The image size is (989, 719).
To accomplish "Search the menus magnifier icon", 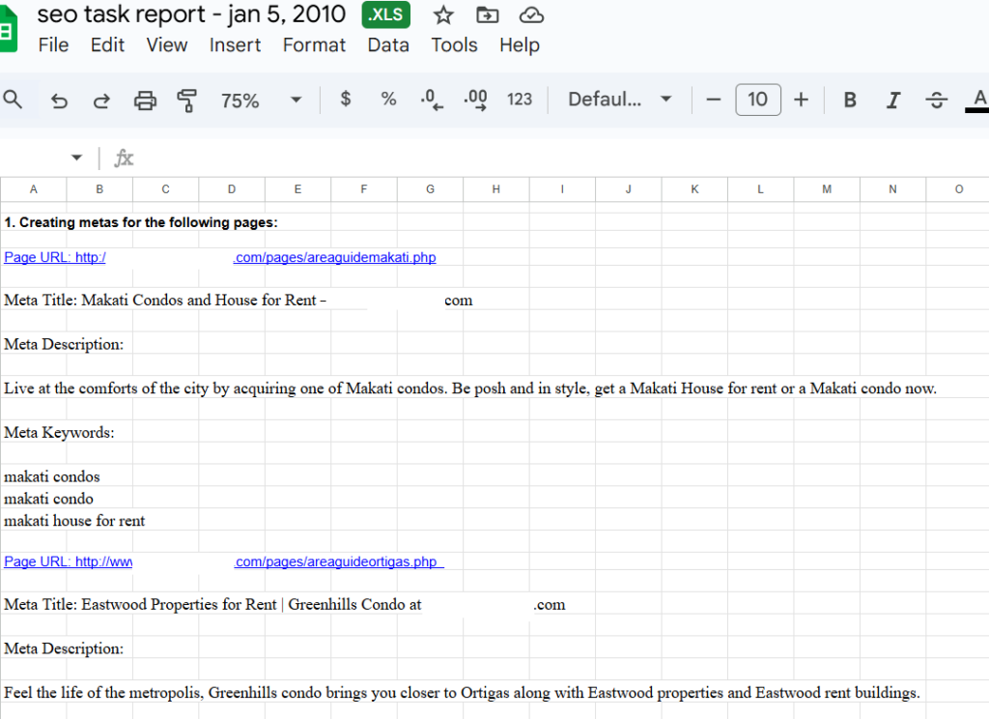I will pyautogui.click(x=14, y=100).
